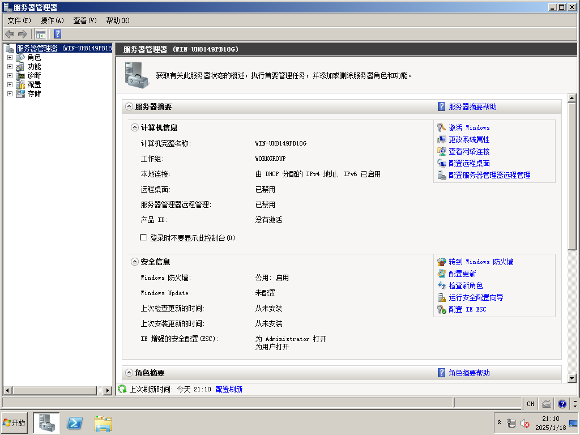Toggle the show/hide console tree toolbar icon
Image resolution: width=580 pixels, height=435 pixels.
click(41, 35)
